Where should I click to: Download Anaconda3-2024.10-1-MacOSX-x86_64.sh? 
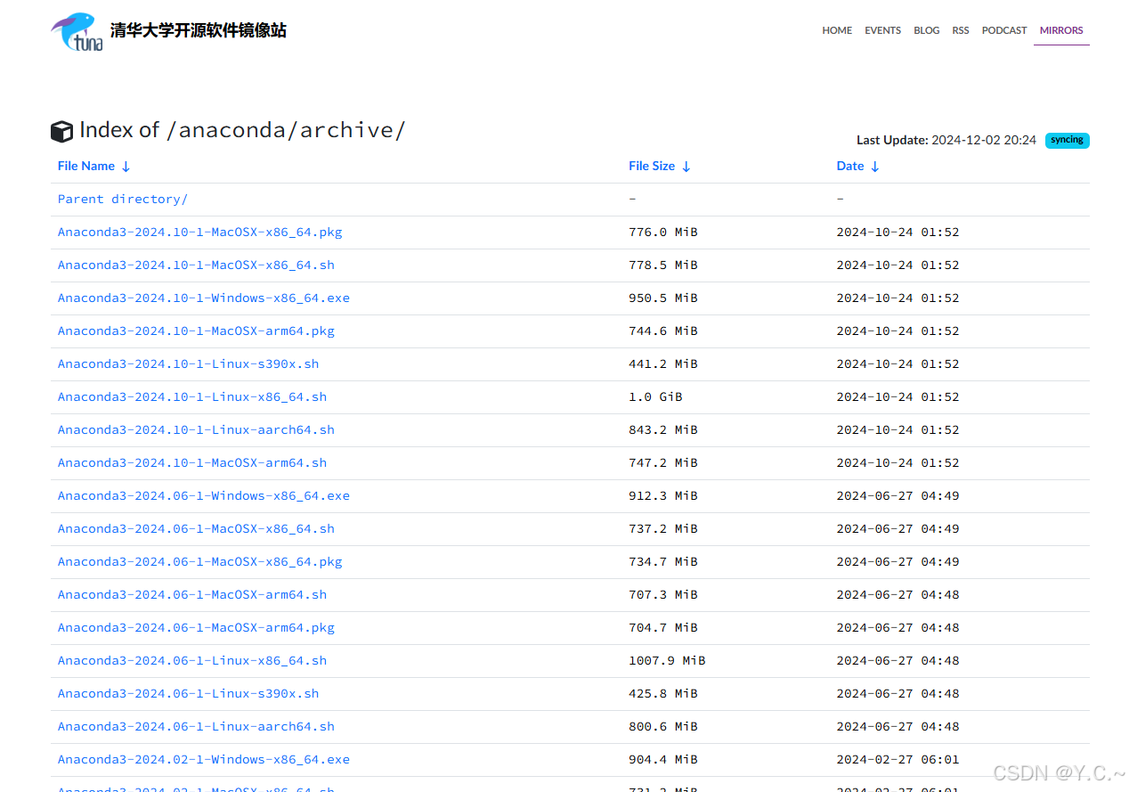[x=196, y=265]
